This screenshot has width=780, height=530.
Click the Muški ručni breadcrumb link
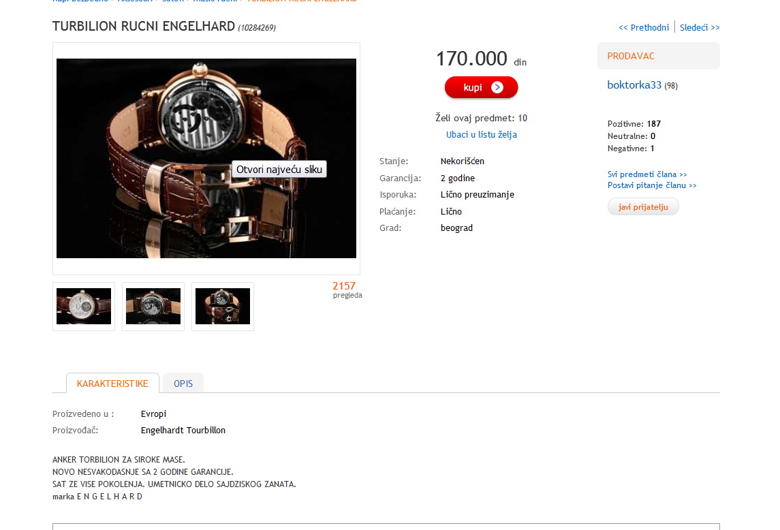tap(215, 1)
